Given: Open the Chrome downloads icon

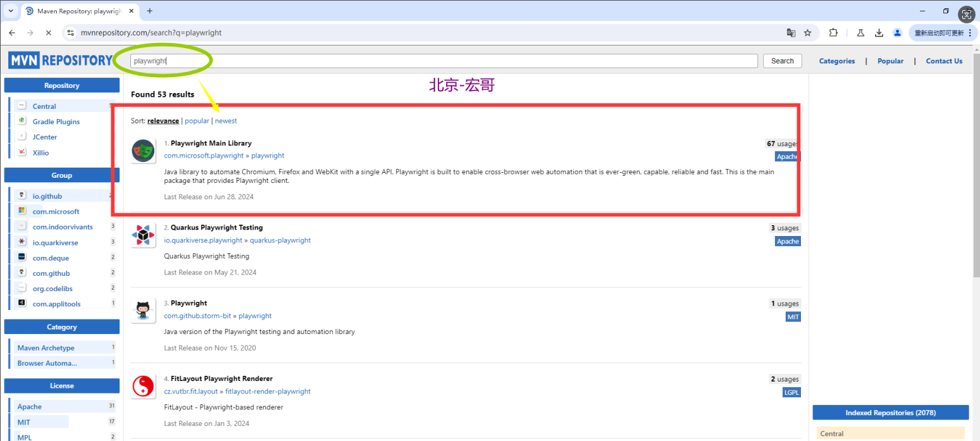Looking at the screenshot, I should click(879, 33).
